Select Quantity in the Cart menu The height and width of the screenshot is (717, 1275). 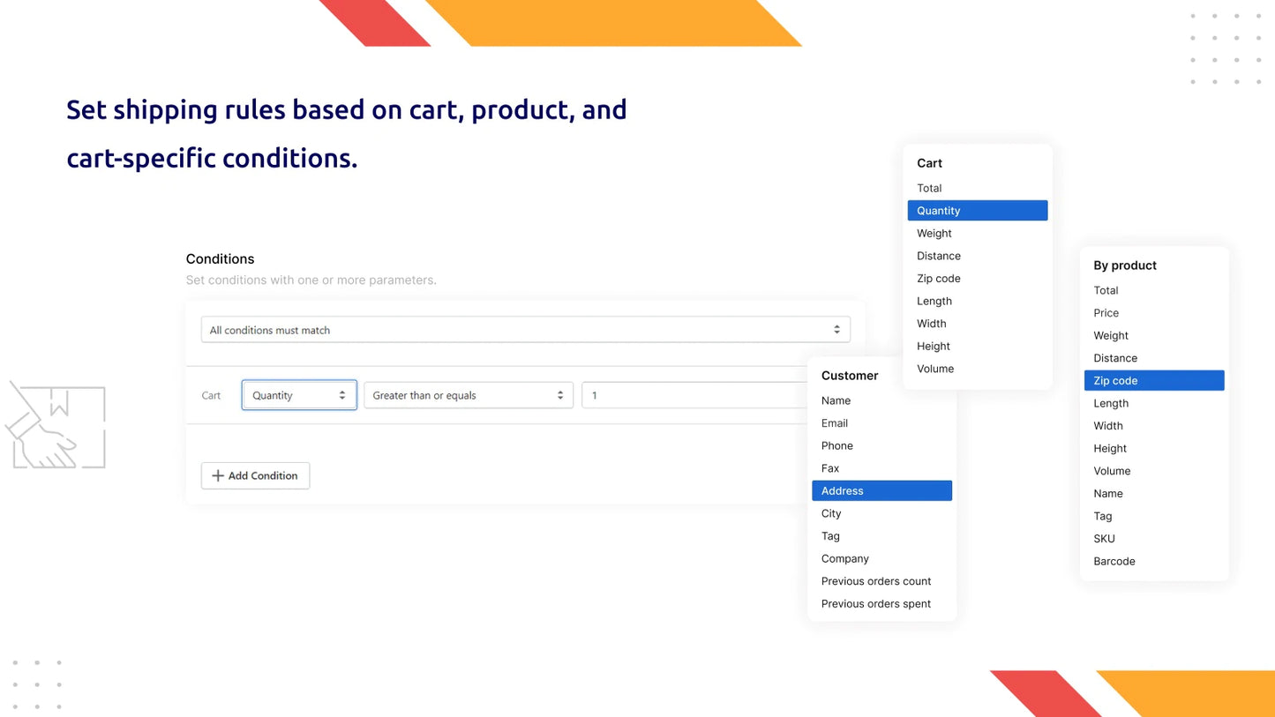click(x=938, y=210)
